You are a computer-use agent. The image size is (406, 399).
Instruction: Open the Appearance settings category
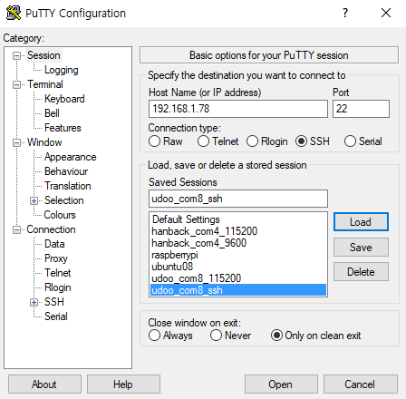[70, 157]
